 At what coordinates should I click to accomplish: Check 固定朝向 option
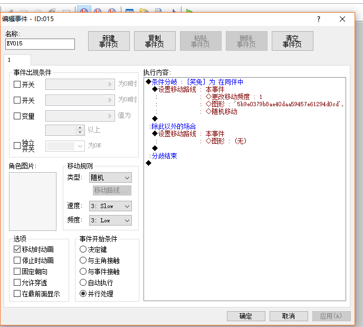(x=17, y=272)
